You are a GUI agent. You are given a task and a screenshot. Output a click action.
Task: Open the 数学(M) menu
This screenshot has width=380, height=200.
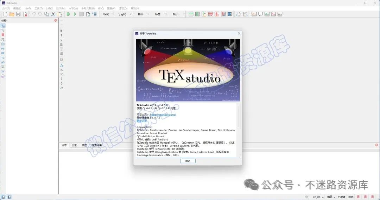(61, 8)
